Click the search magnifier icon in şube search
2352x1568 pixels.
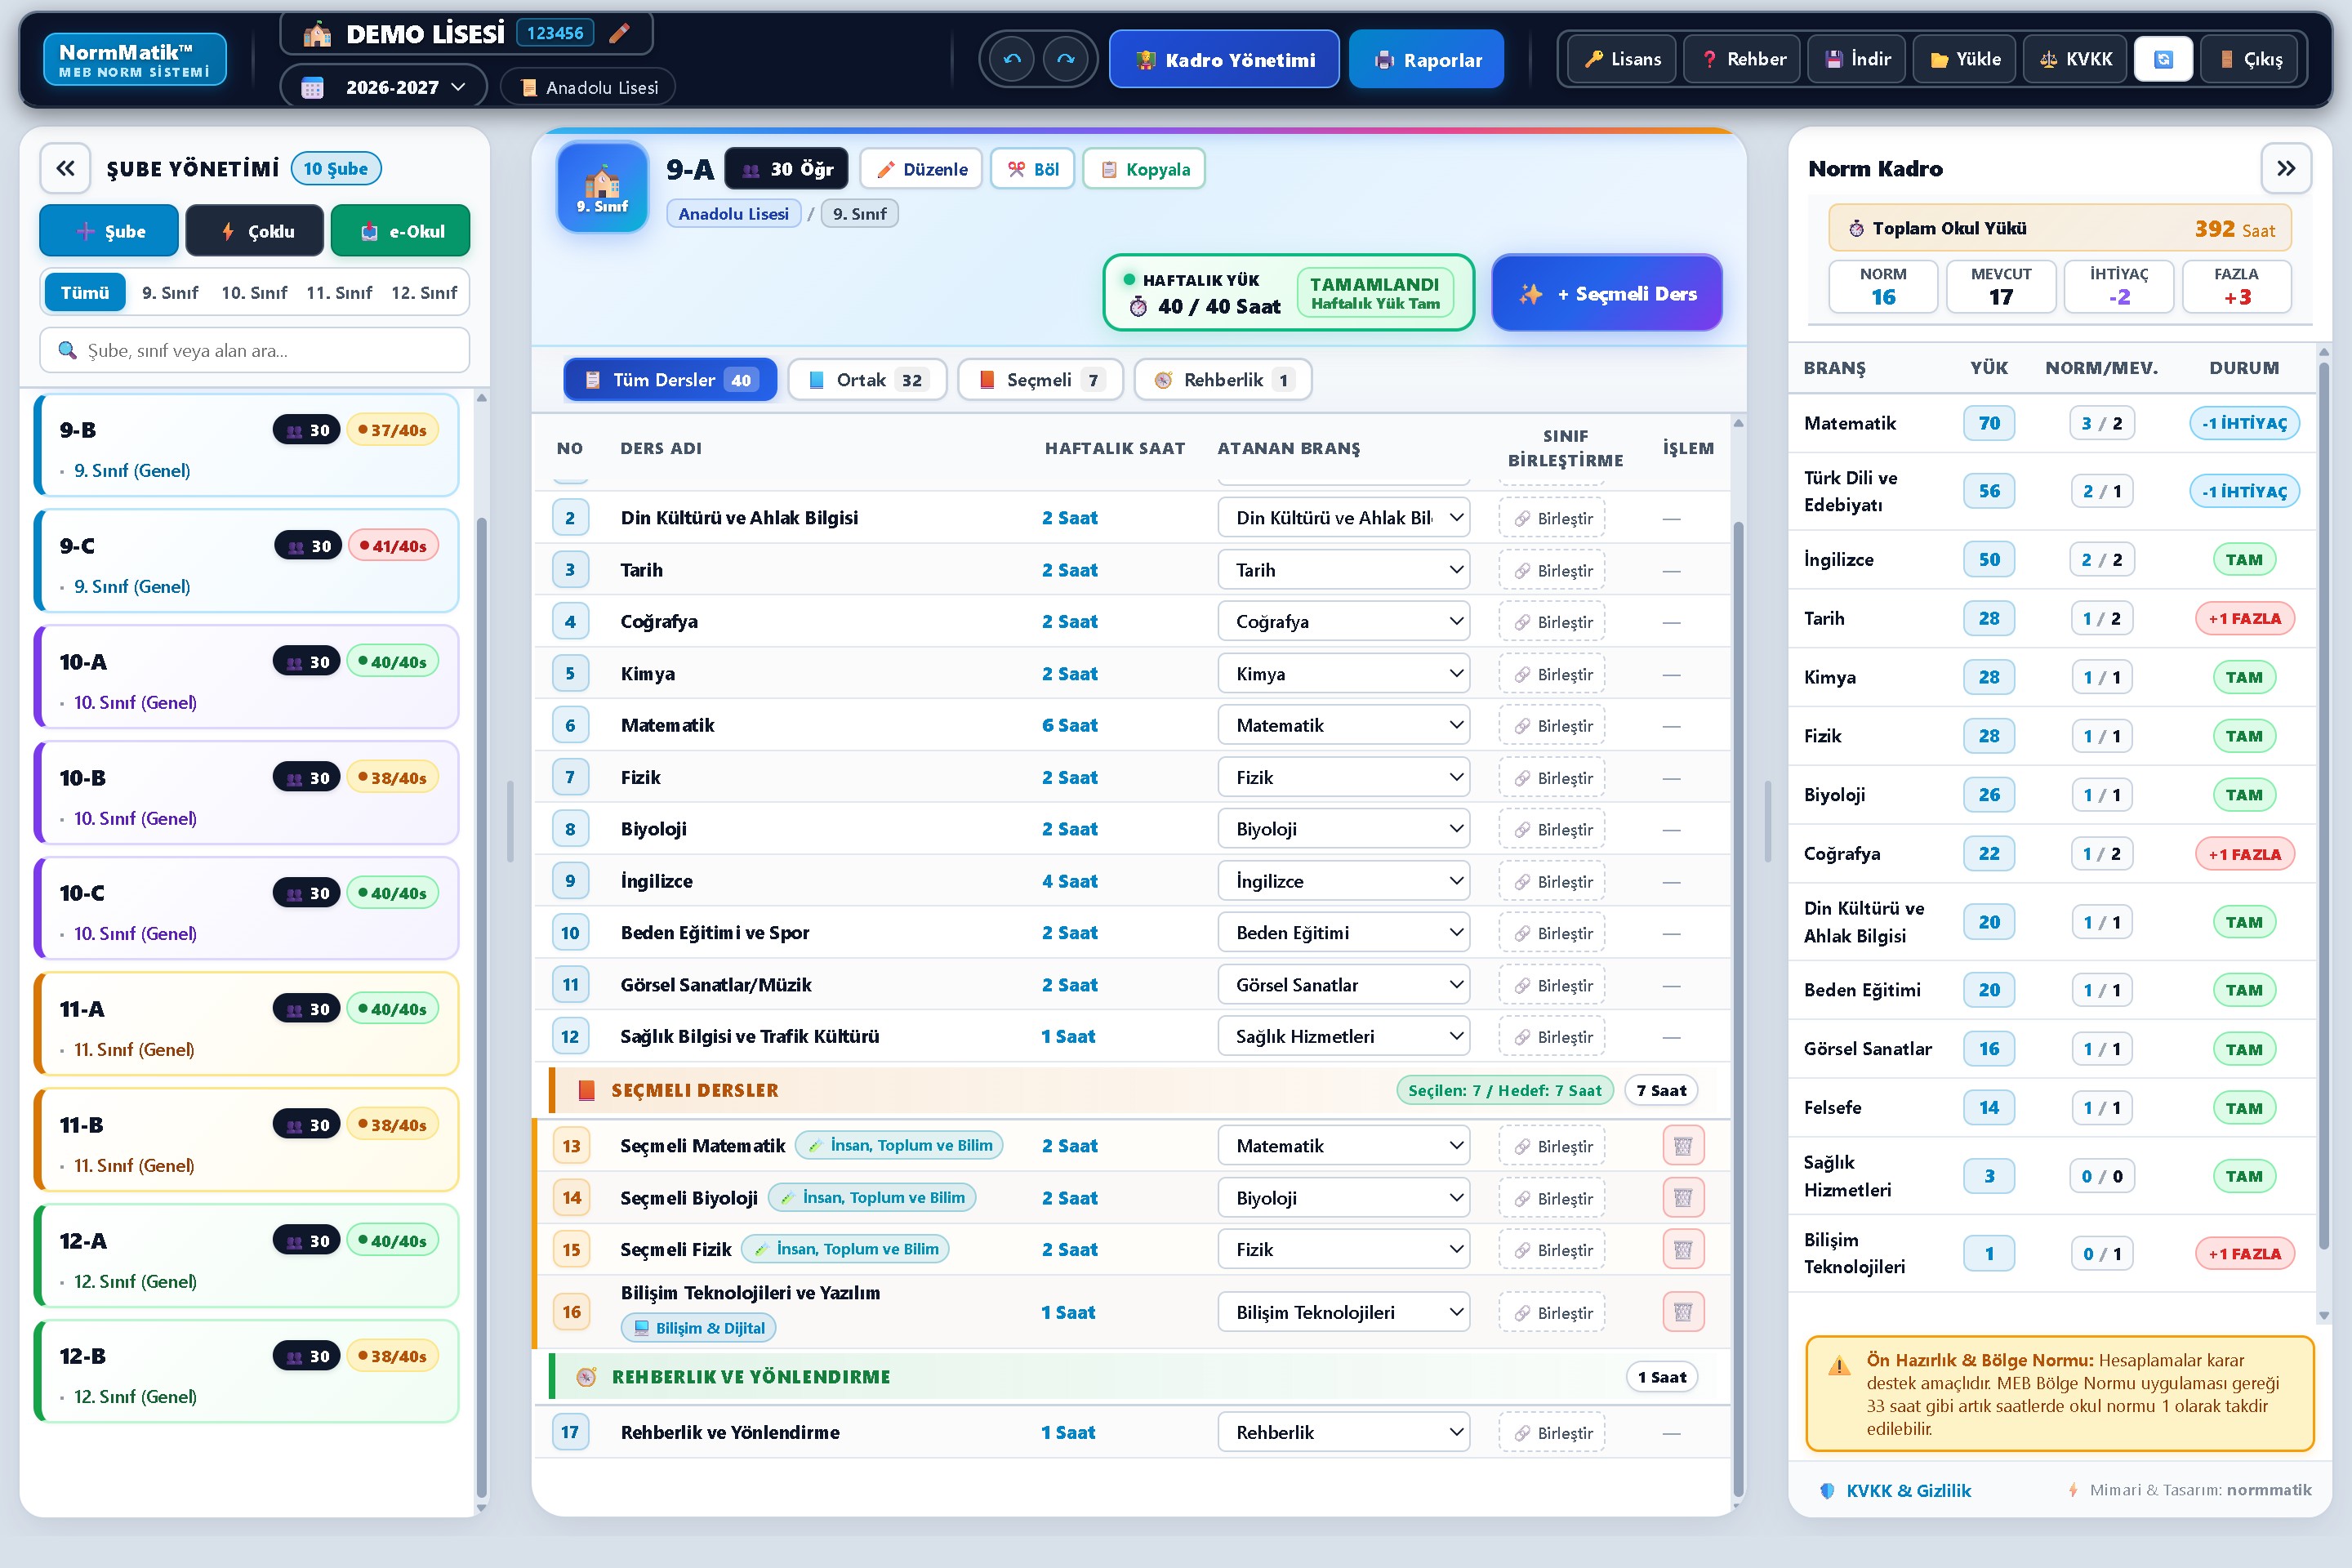coord(67,350)
